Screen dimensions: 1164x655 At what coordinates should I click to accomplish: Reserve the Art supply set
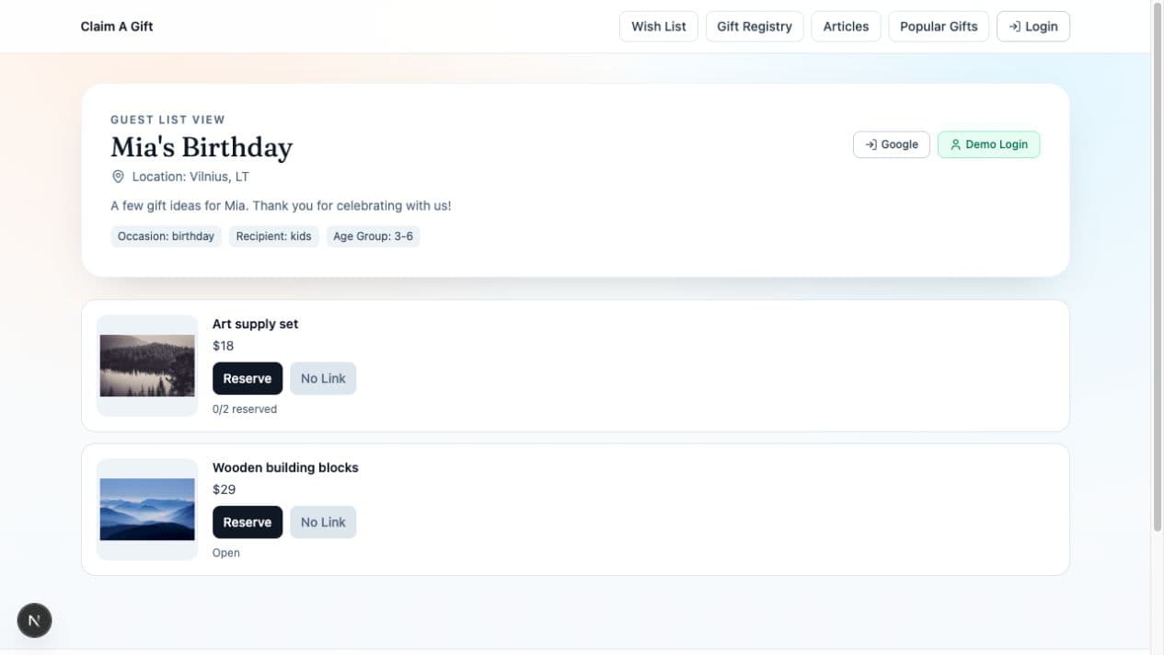(x=248, y=378)
